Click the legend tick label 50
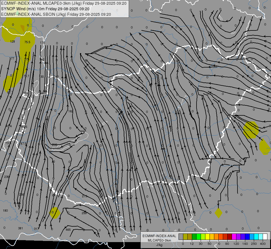 point(210,244)
